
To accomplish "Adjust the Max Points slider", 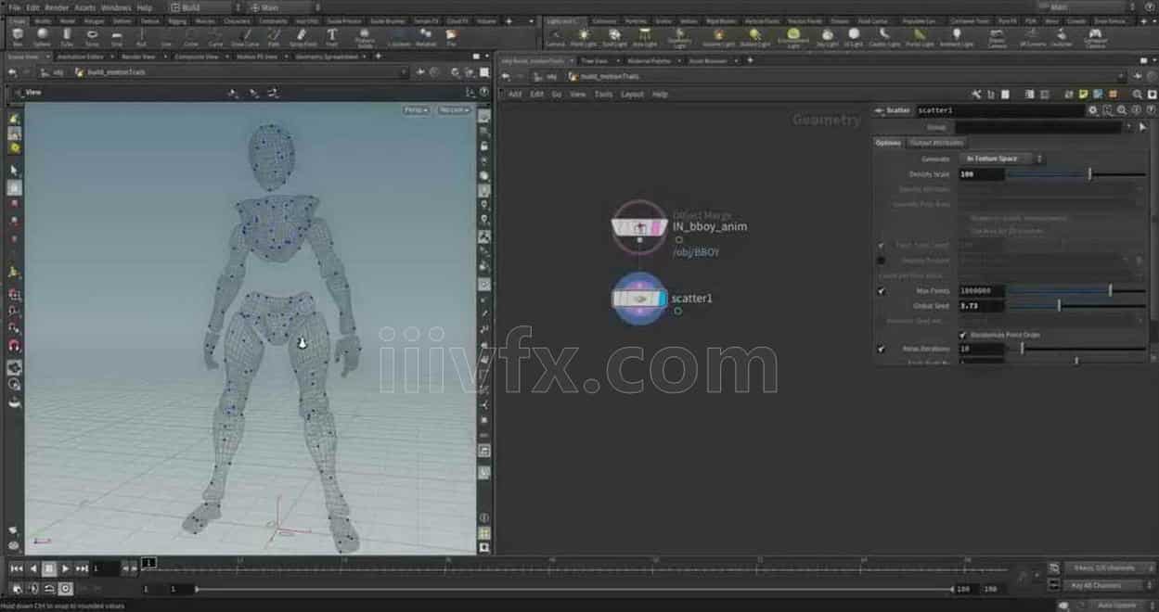I will click(x=1076, y=291).
